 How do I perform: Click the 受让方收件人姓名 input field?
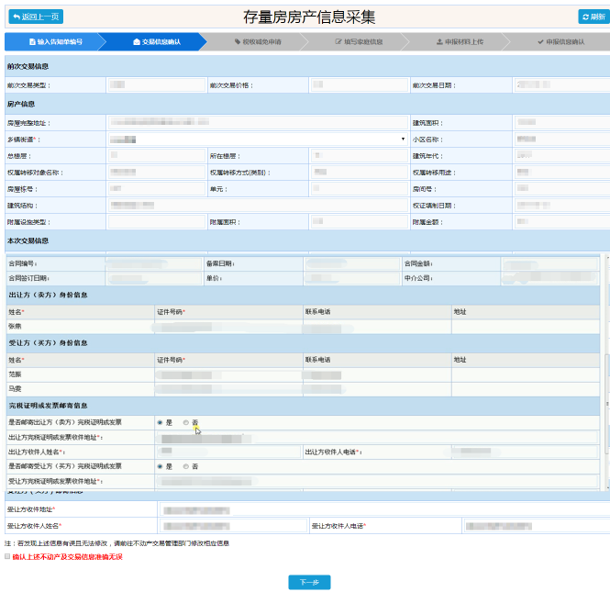pyautogui.click(x=233, y=526)
